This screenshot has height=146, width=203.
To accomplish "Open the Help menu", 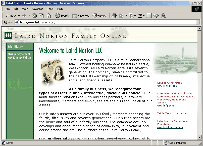I will click(60, 9).
